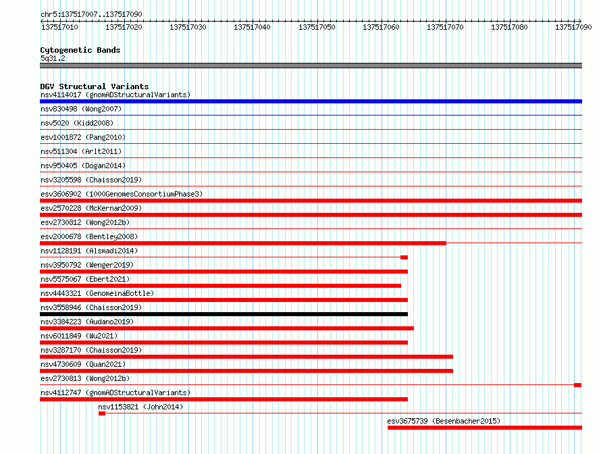Click ruler position 137517010
Image resolution: width=601 pixels, height=454 pixels.
(x=59, y=27)
